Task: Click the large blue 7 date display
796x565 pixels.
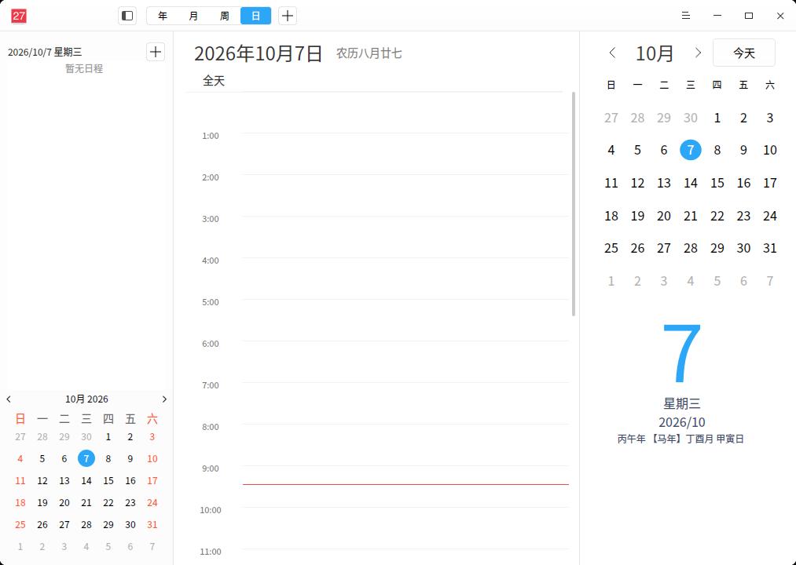Action: [x=682, y=353]
